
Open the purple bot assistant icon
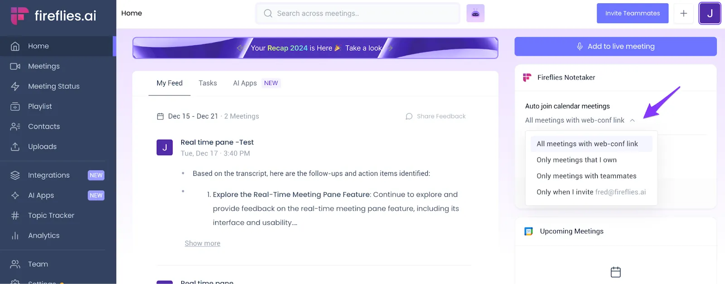click(475, 14)
